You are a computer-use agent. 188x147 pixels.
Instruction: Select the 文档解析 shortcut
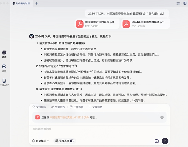[x=39, y=107]
